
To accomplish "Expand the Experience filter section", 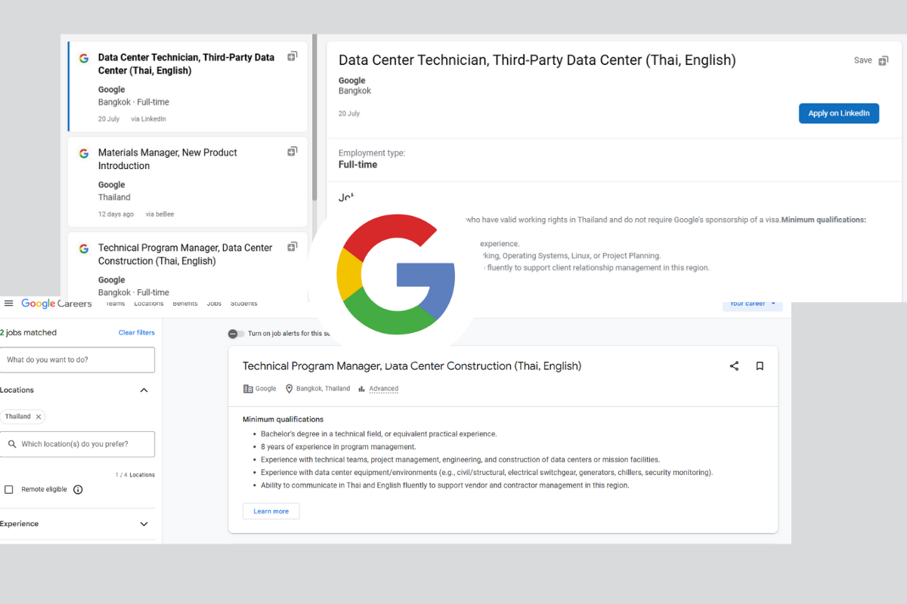I will coord(144,524).
